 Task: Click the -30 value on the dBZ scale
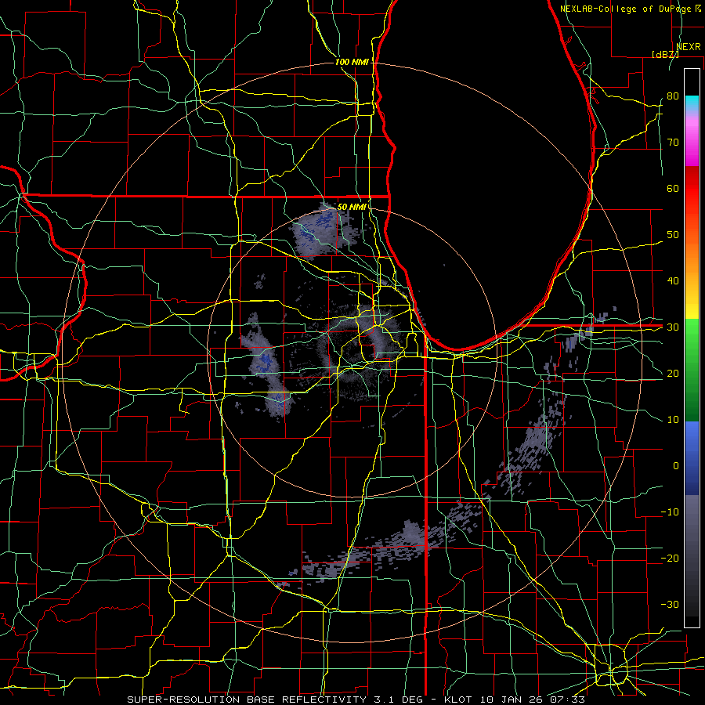(670, 604)
